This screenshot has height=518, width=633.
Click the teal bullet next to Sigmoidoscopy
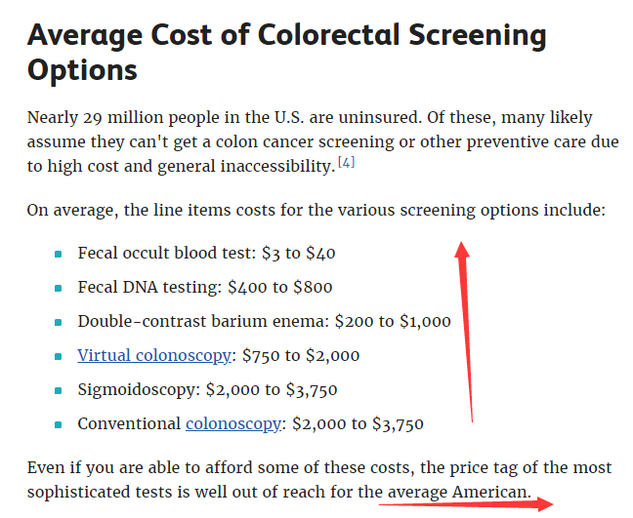coord(59,390)
